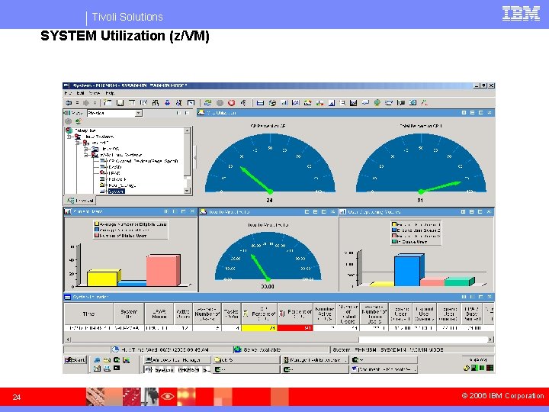Select Real_Storage in the navigator tree
The width and height of the screenshot is (549, 412).
[x=122, y=185]
